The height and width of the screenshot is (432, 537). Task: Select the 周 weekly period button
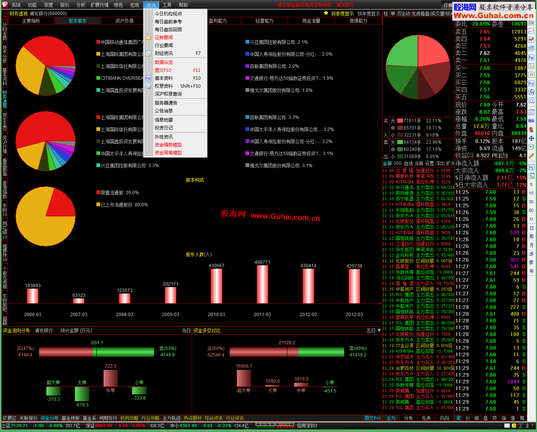(x=531, y=237)
